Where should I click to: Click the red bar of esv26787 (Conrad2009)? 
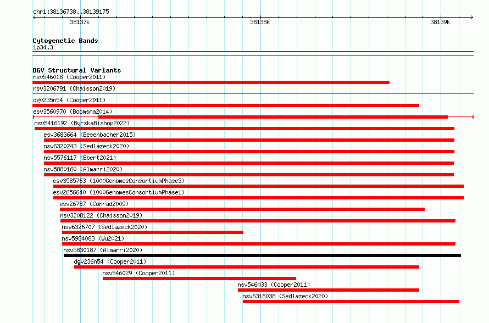[242, 209]
